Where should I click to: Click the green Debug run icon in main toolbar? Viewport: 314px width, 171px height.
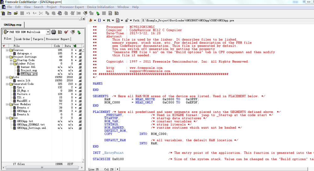[98, 14]
